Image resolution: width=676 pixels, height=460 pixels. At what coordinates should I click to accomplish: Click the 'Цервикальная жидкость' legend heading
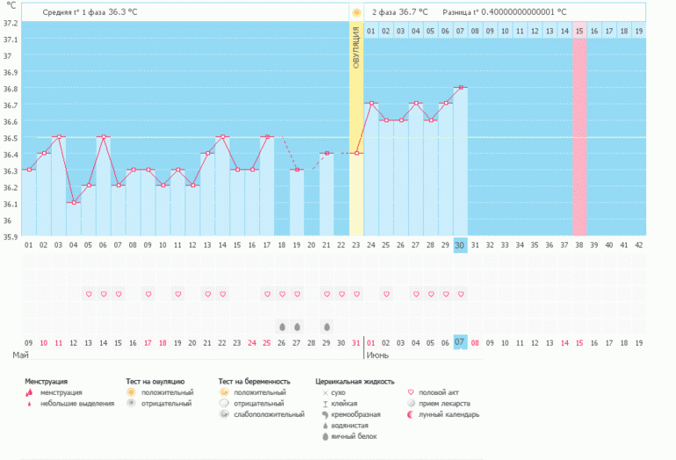(x=355, y=382)
